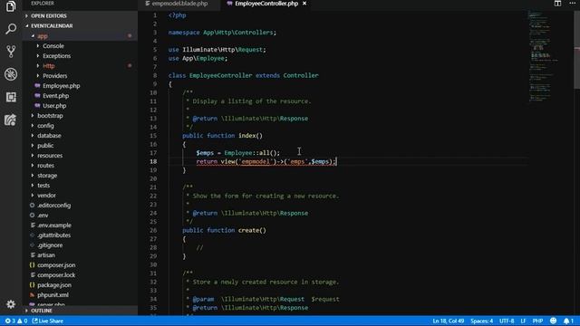580x326 pixels.
Task: Open Employee.php in the explorer
Action: point(81,86)
